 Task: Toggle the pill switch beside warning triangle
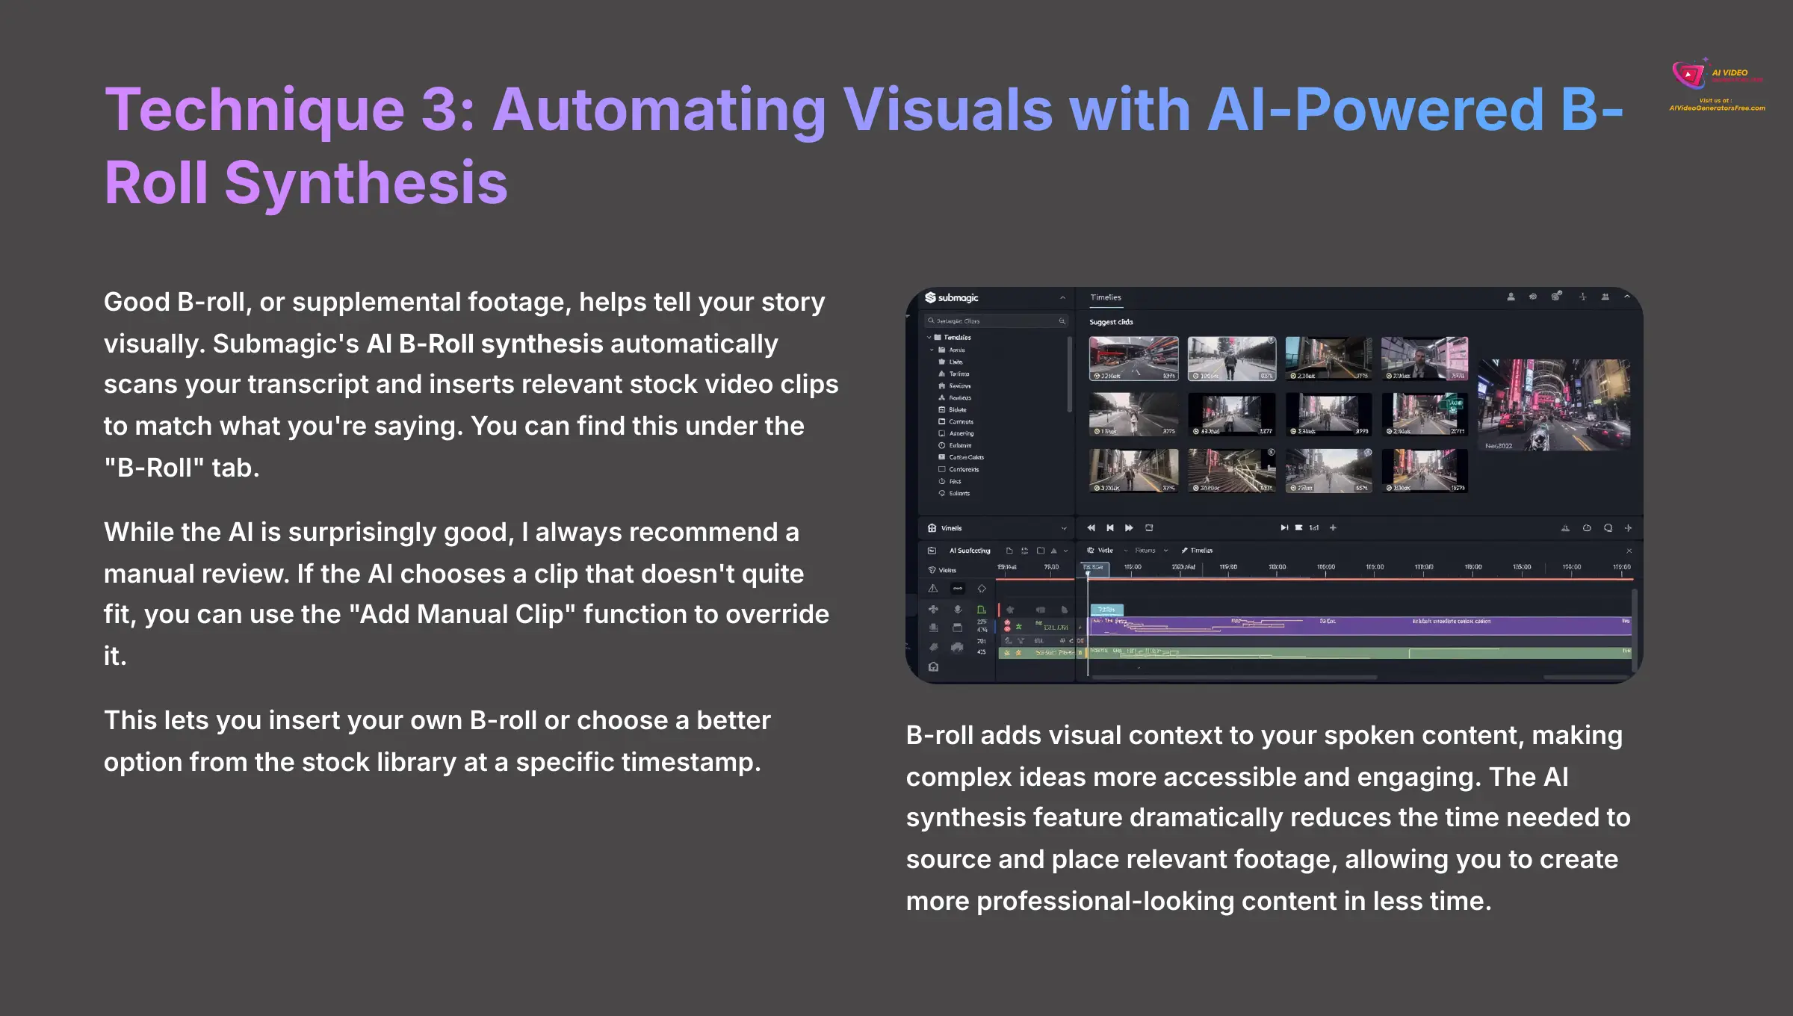coord(958,589)
